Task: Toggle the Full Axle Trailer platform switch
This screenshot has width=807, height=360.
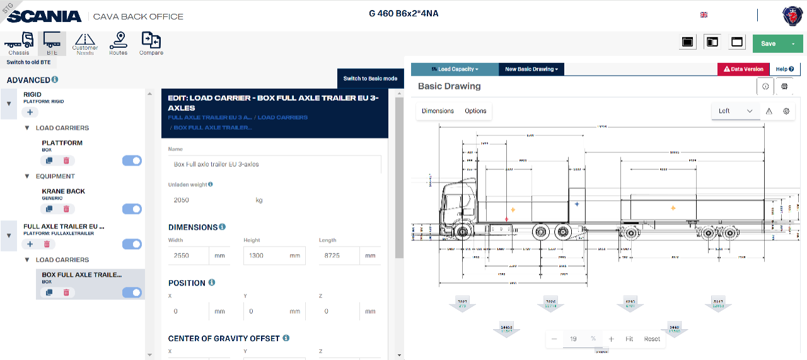Action: pyautogui.click(x=132, y=244)
